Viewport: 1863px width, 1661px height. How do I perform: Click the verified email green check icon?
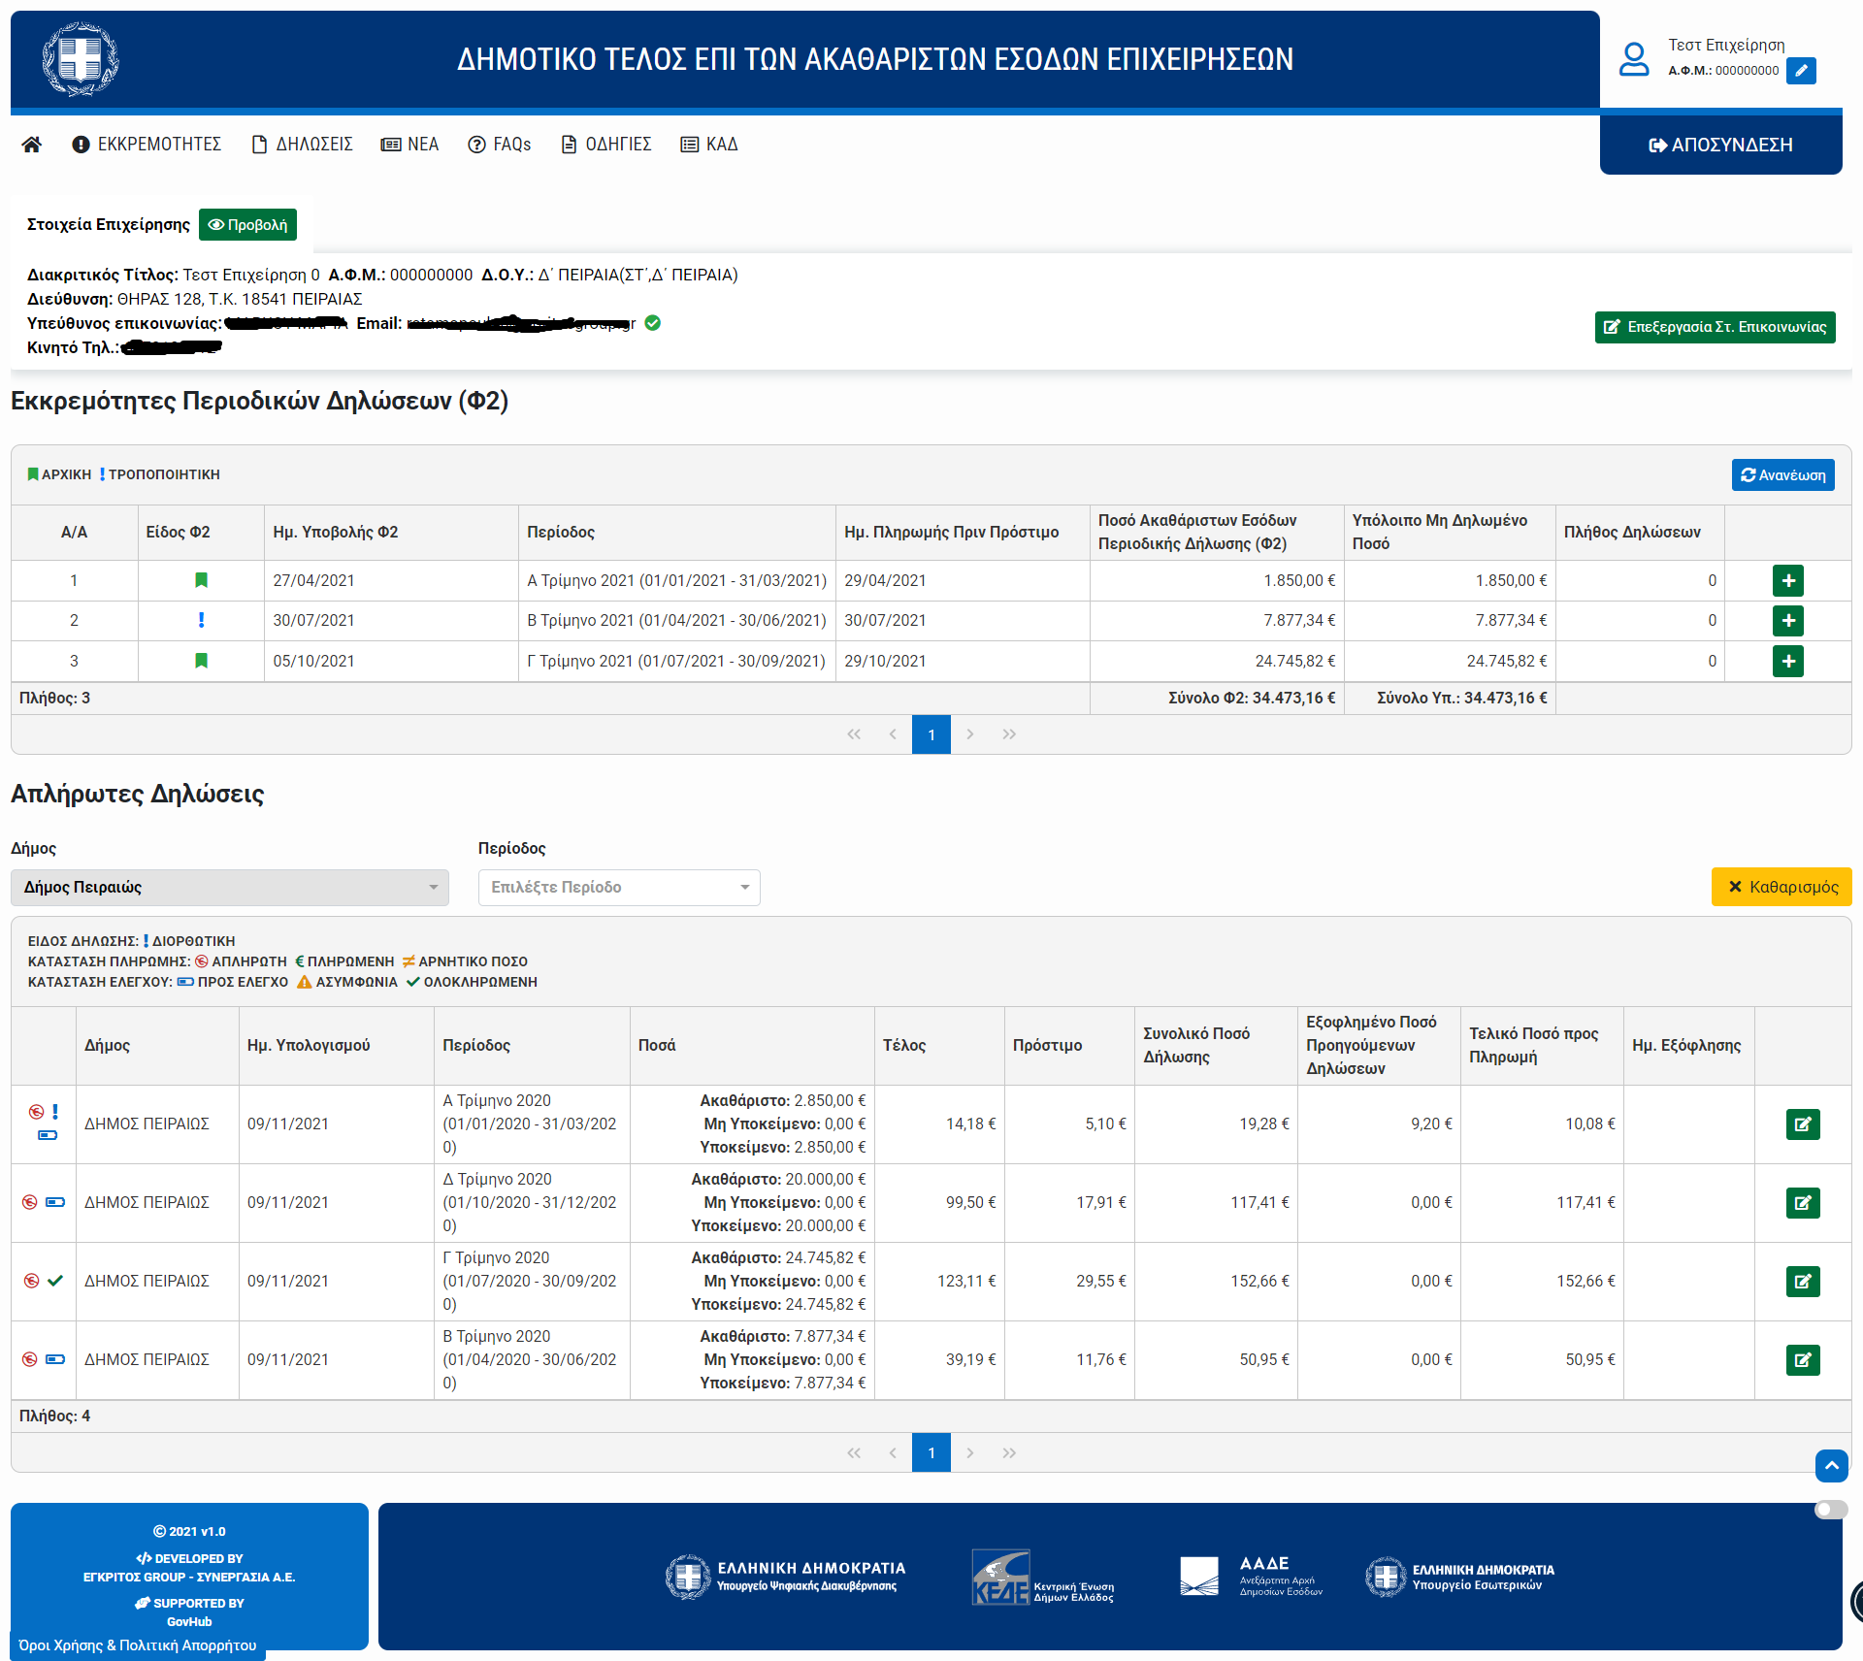tap(653, 323)
